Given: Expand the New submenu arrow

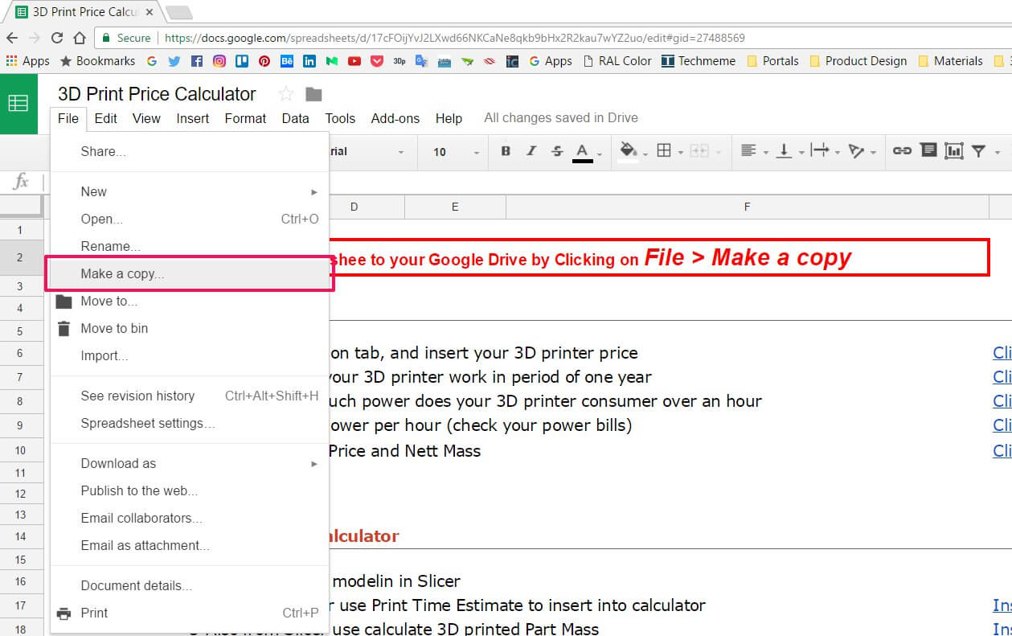Looking at the screenshot, I should (x=314, y=192).
